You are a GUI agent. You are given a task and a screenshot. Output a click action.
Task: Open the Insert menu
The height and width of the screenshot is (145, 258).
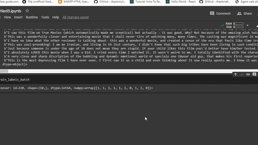pyautogui.click(x=18, y=17)
